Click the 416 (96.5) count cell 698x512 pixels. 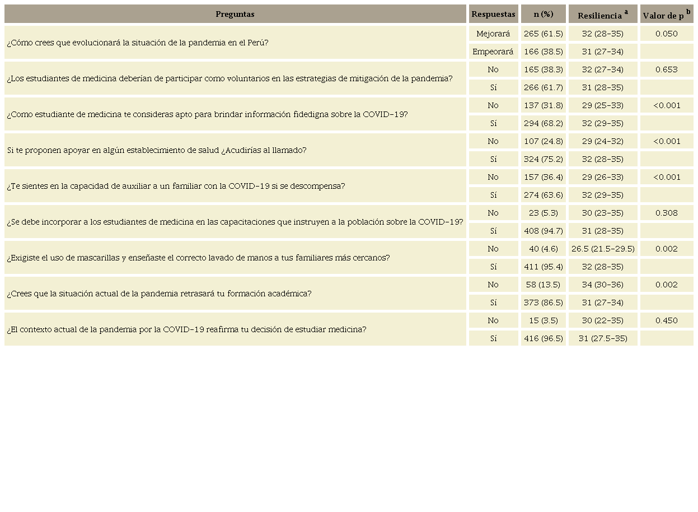click(543, 338)
